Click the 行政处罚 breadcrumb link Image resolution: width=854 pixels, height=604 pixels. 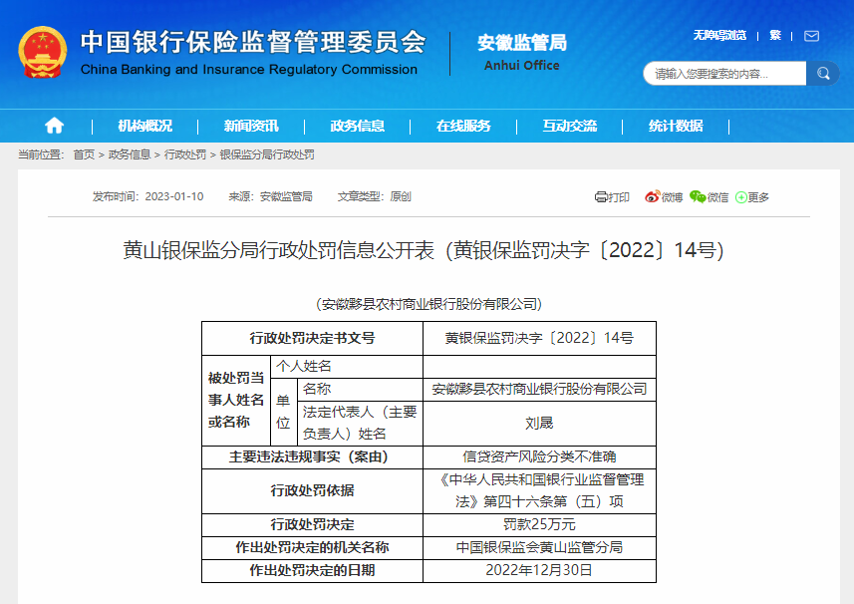185,154
